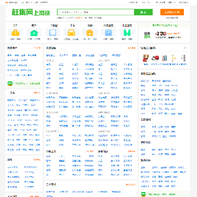
Task: Open the blue box local services icon
Action: [x=108, y=33]
